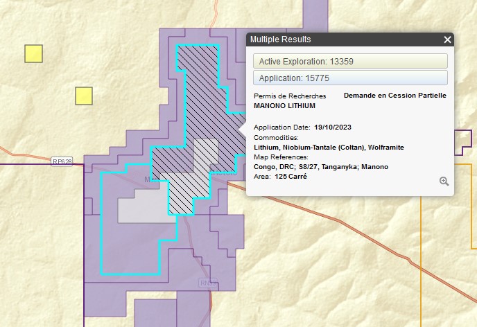Close the Multiple Results popup
This screenshot has height=327, width=477.
click(x=447, y=40)
